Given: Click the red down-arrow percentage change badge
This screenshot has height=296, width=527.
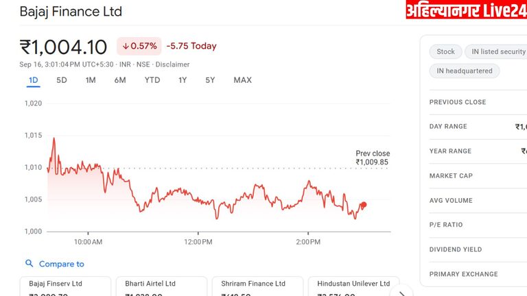Looking at the screenshot, I should click(x=139, y=46).
